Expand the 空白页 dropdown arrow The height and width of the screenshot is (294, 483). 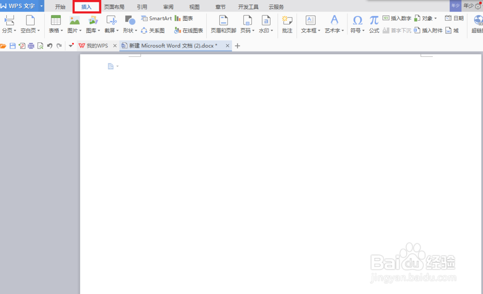coord(39,30)
